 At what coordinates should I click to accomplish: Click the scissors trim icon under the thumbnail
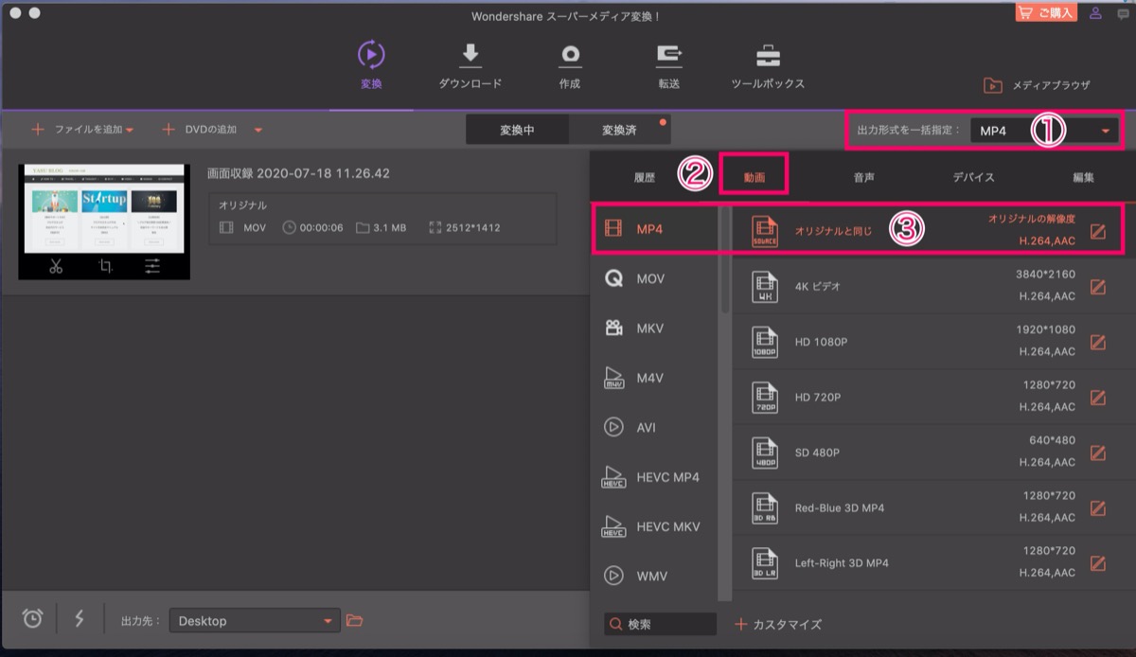pyautogui.click(x=56, y=266)
